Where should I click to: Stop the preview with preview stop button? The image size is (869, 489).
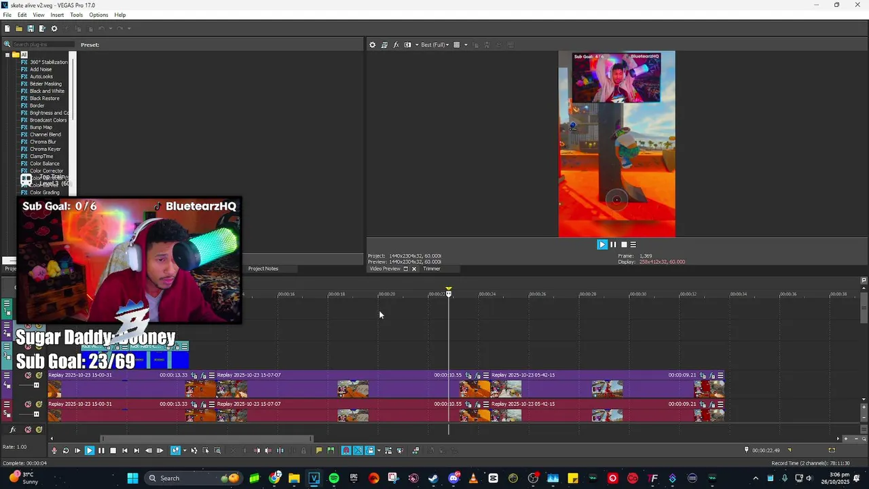(624, 244)
